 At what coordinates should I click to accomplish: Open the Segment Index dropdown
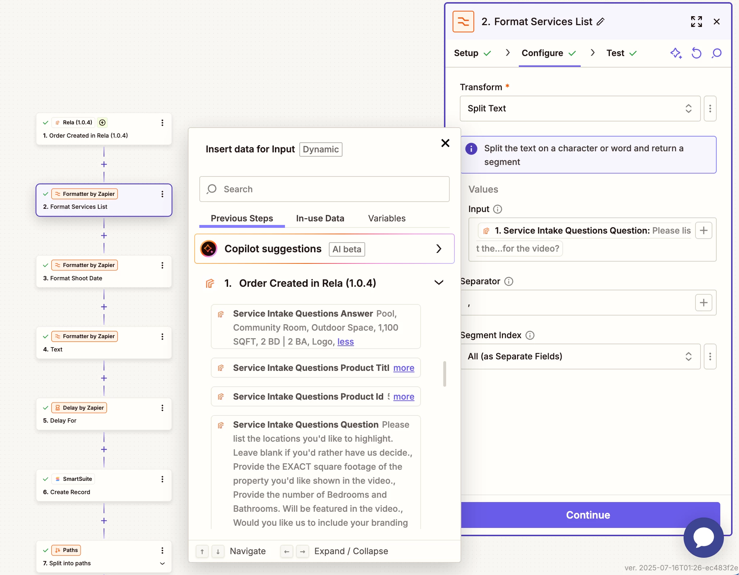(x=580, y=356)
